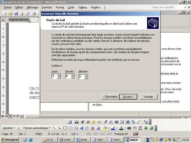Select the Oval shape tool in drawing toolbar
The width and height of the screenshot is (191, 143).
point(70,128)
